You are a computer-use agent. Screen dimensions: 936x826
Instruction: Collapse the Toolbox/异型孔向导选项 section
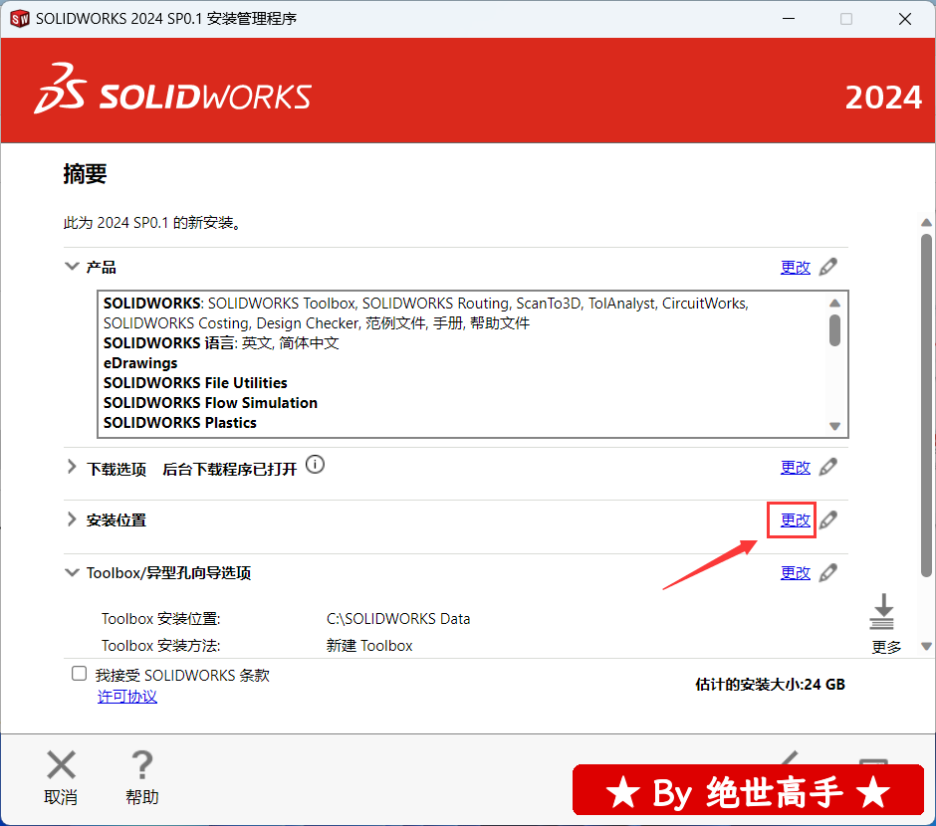(x=72, y=572)
